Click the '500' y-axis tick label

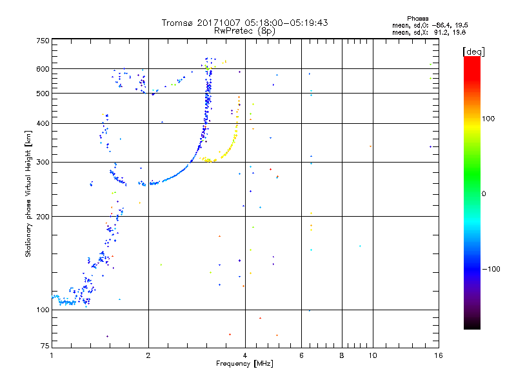tap(43, 94)
